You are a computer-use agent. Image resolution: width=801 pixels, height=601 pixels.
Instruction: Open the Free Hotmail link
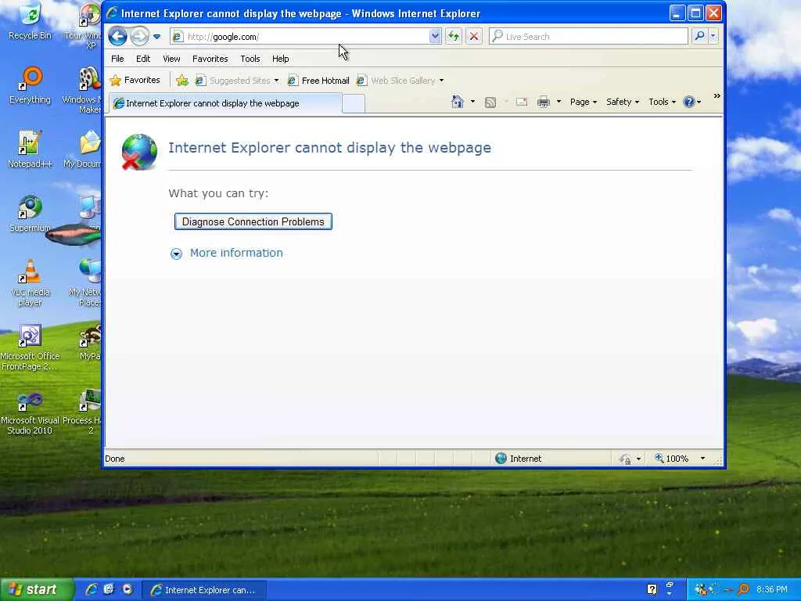pyautogui.click(x=318, y=81)
